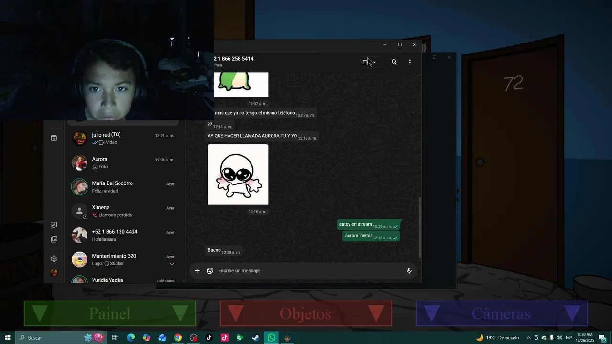Open the chat's three-dot menu

410,62
